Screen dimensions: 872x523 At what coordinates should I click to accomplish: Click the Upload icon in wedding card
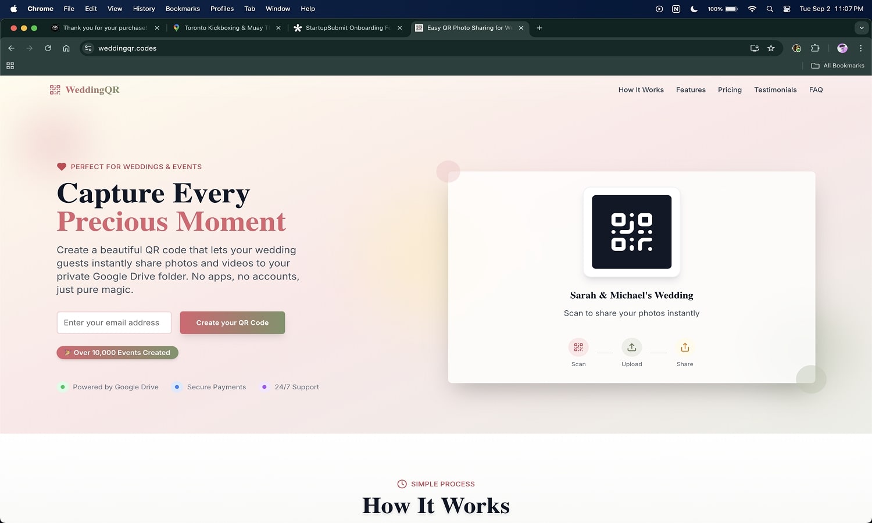pos(631,348)
